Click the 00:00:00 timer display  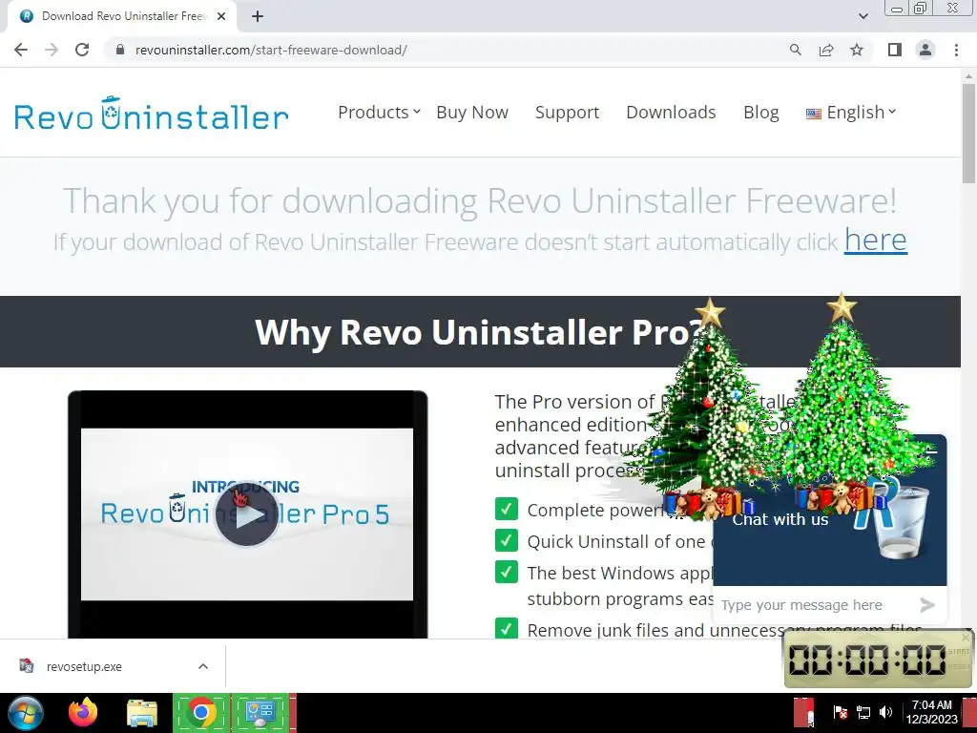(867, 660)
